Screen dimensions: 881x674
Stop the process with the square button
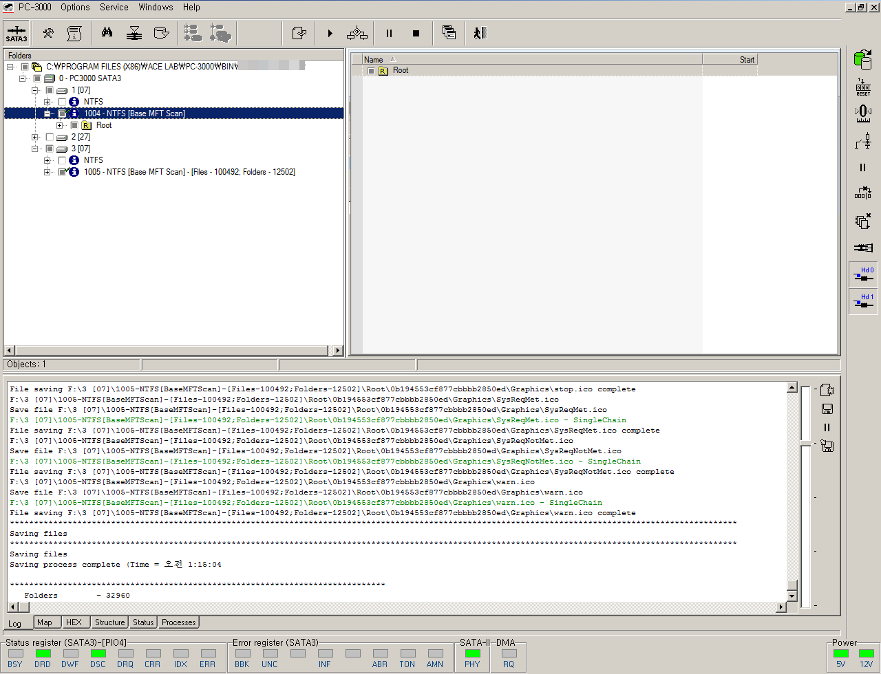tap(416, 33)
